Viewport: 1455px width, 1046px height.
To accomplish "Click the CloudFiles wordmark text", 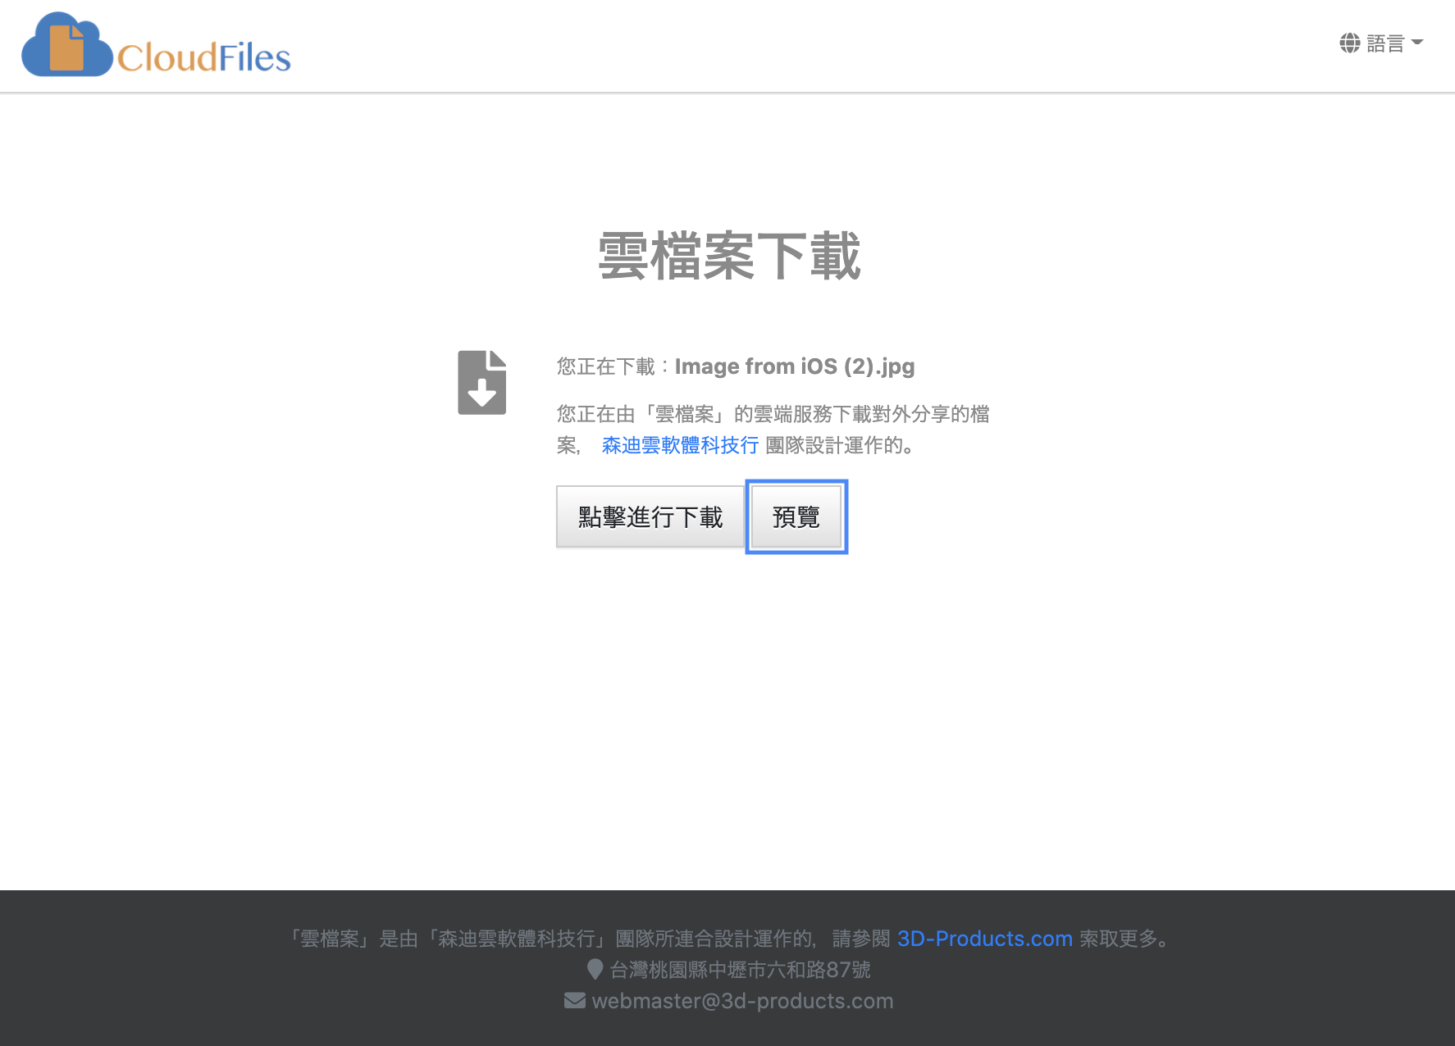I will pos(203,58).
